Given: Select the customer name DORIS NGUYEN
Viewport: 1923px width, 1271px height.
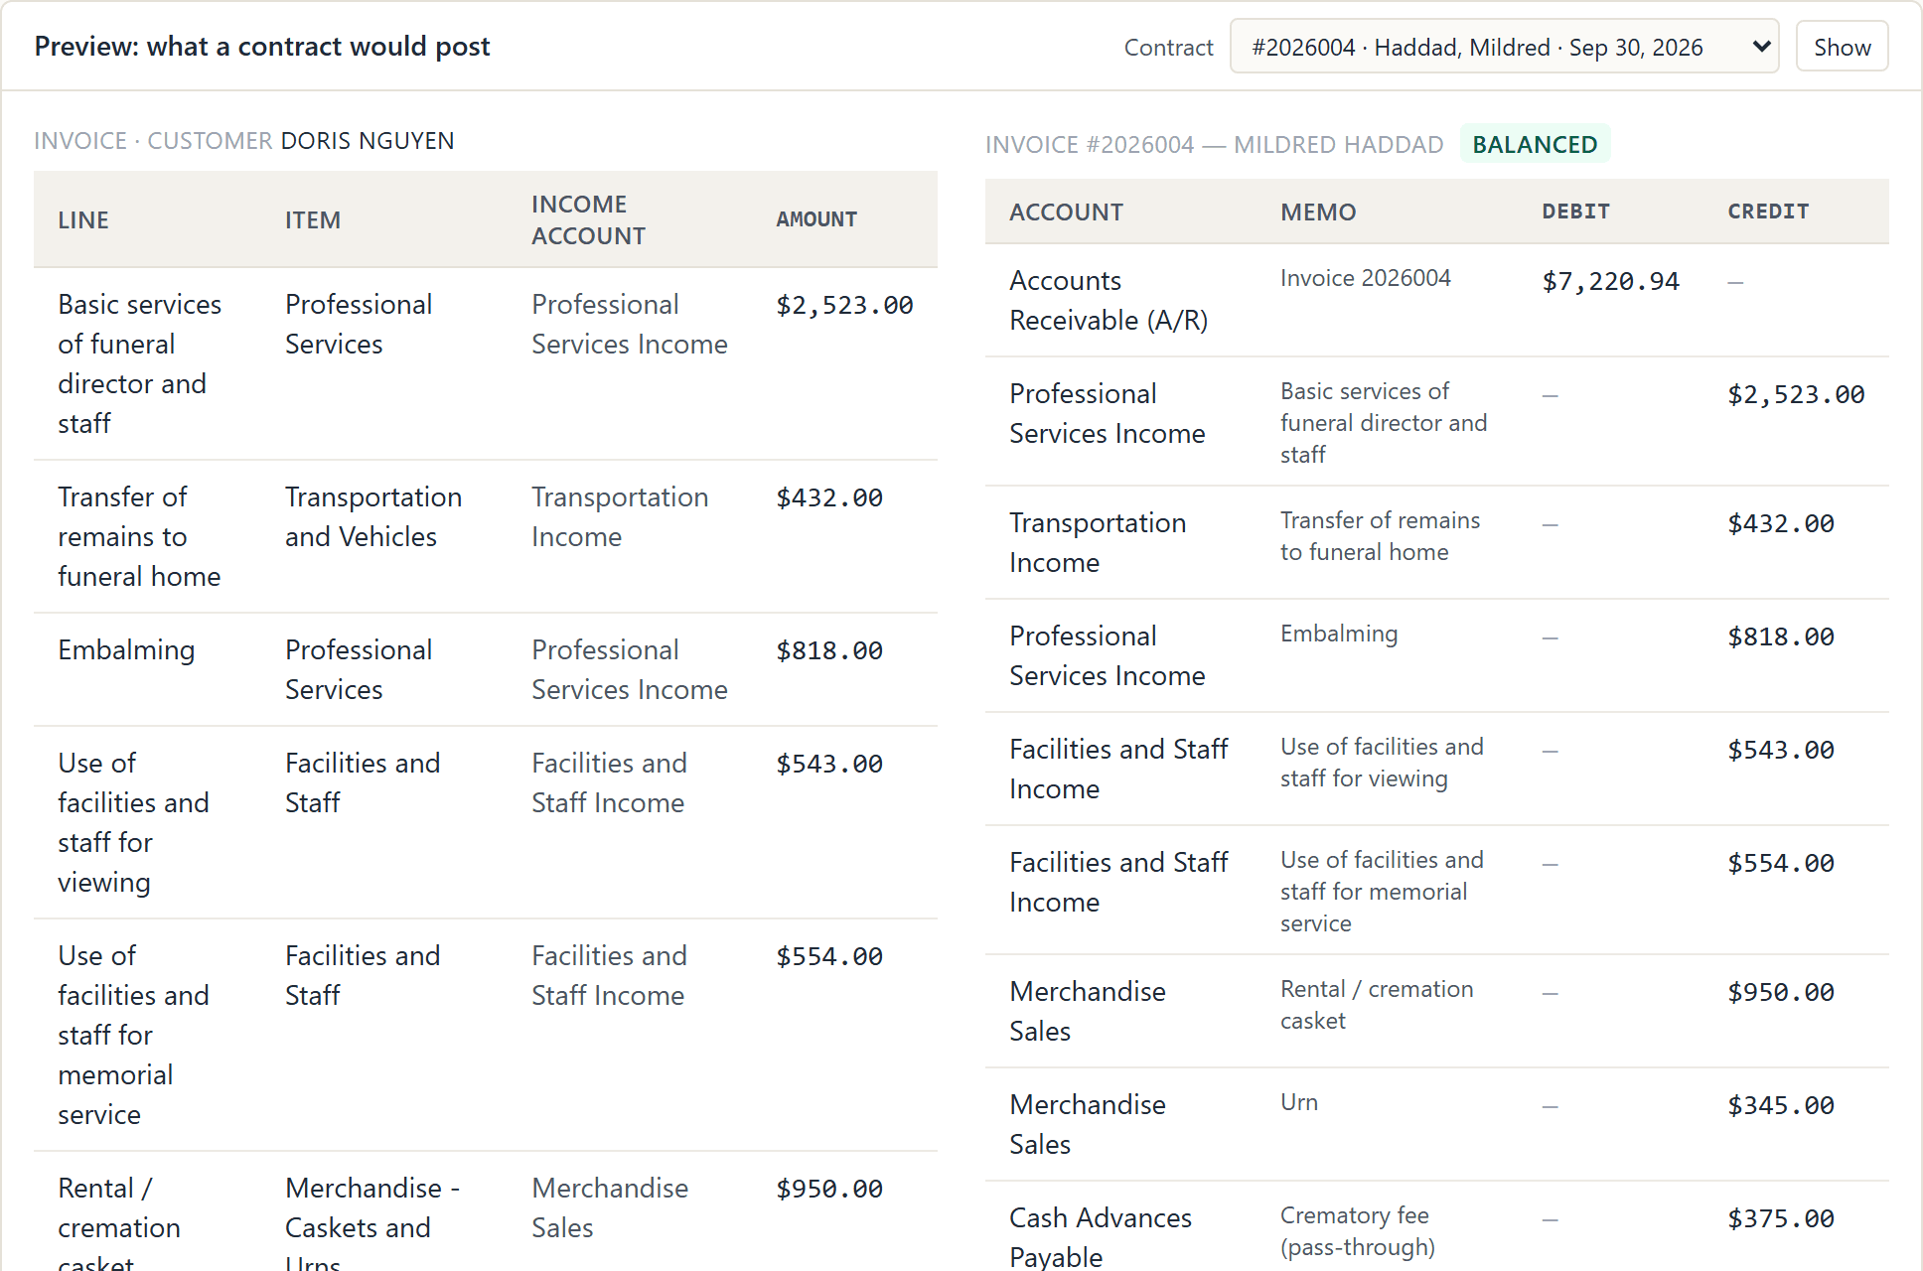Looking at the screenshot, I should click(x=368, y=141).
